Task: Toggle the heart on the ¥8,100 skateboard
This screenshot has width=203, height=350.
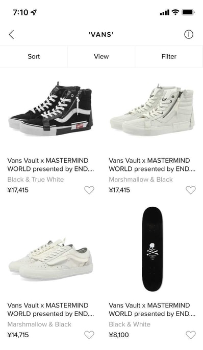Action: click(x=191, y=335)
